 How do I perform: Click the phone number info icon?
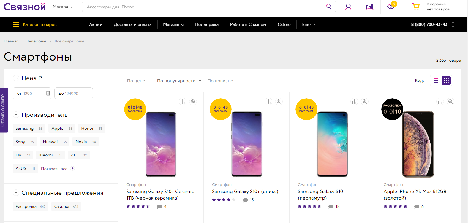click(453, 25)
